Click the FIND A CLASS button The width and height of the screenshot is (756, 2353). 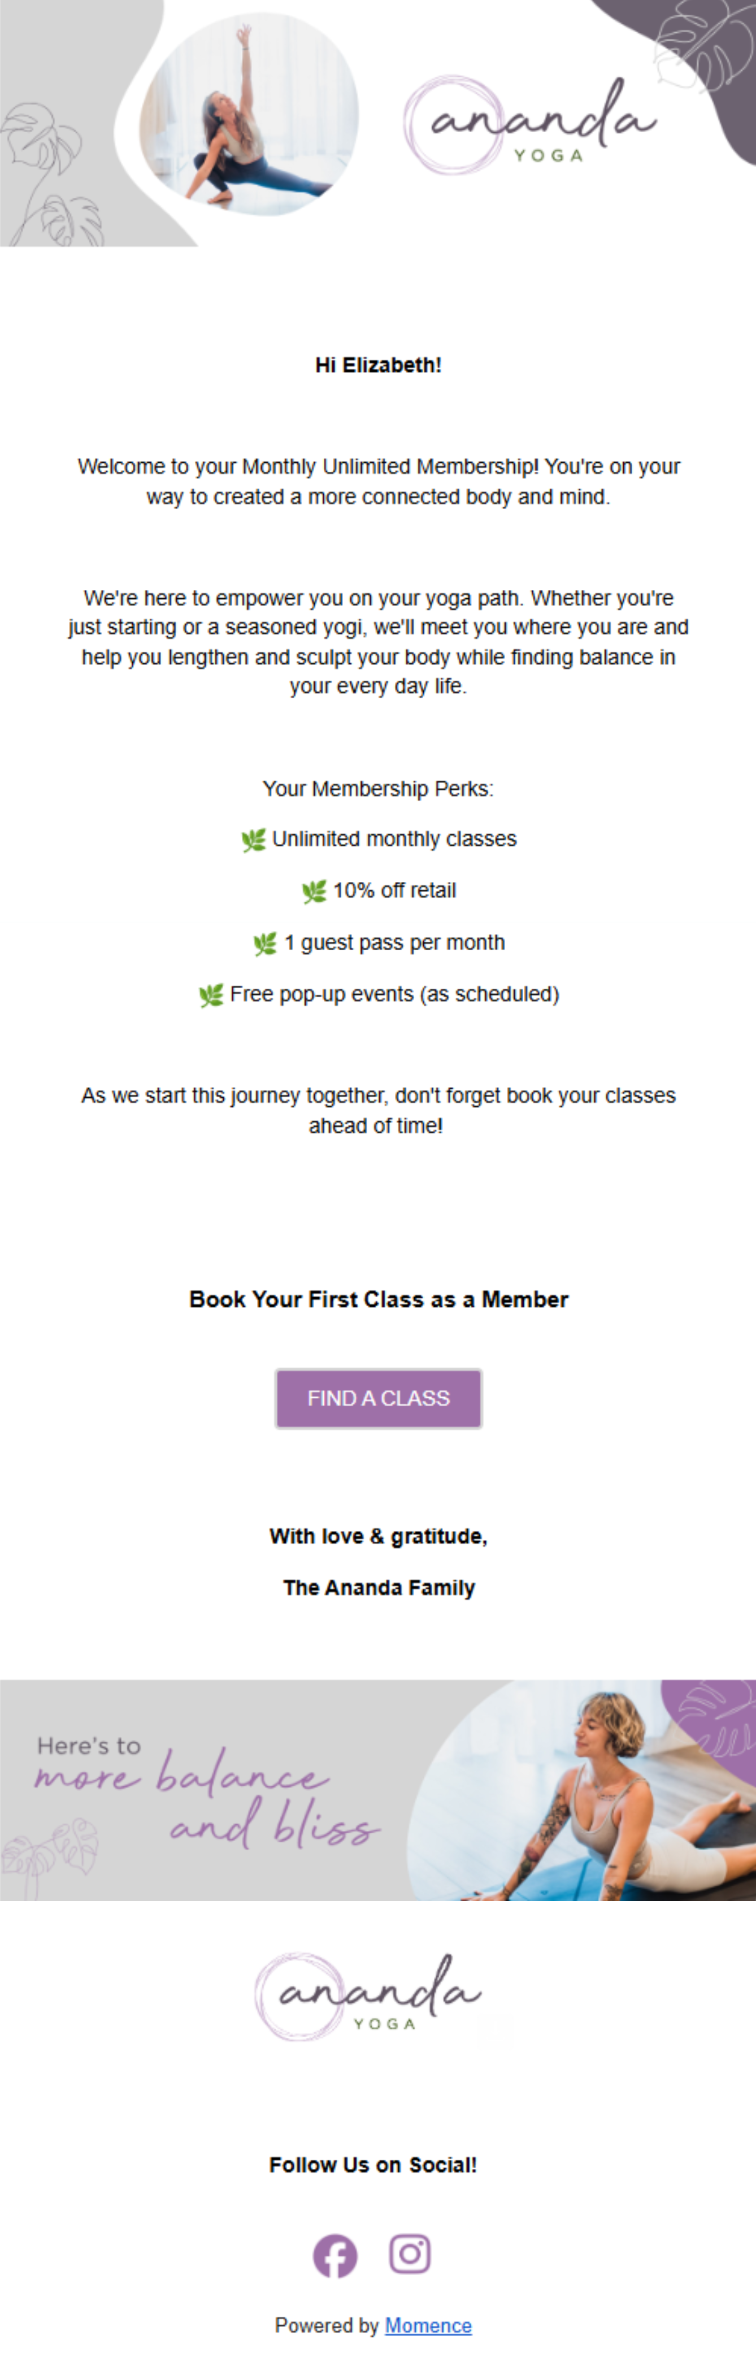(378, 1398)
